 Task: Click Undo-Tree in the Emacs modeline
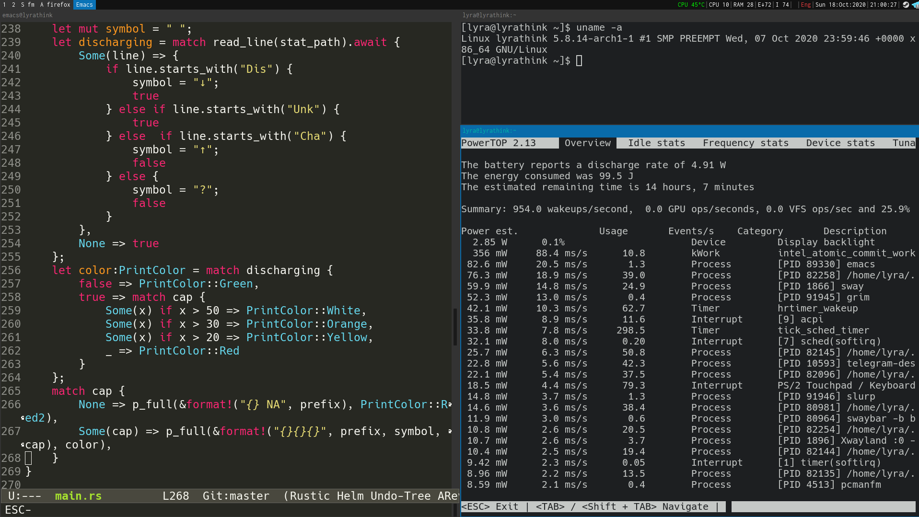point(400,496)
